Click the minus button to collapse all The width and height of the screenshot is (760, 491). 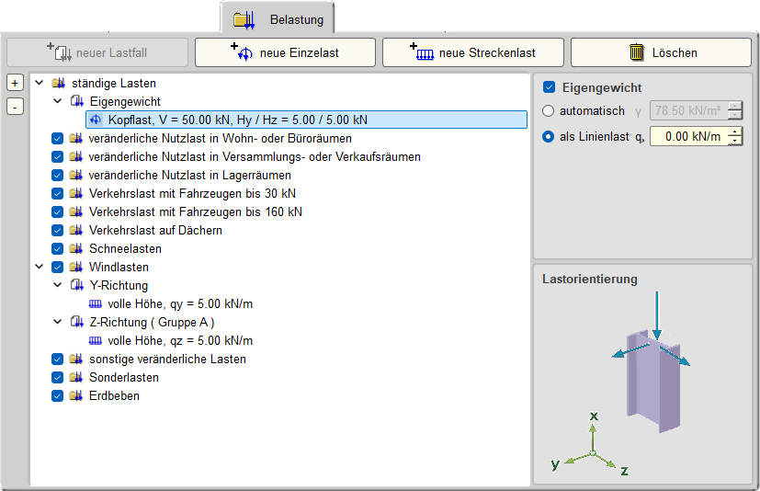click(x=15, y=106)
